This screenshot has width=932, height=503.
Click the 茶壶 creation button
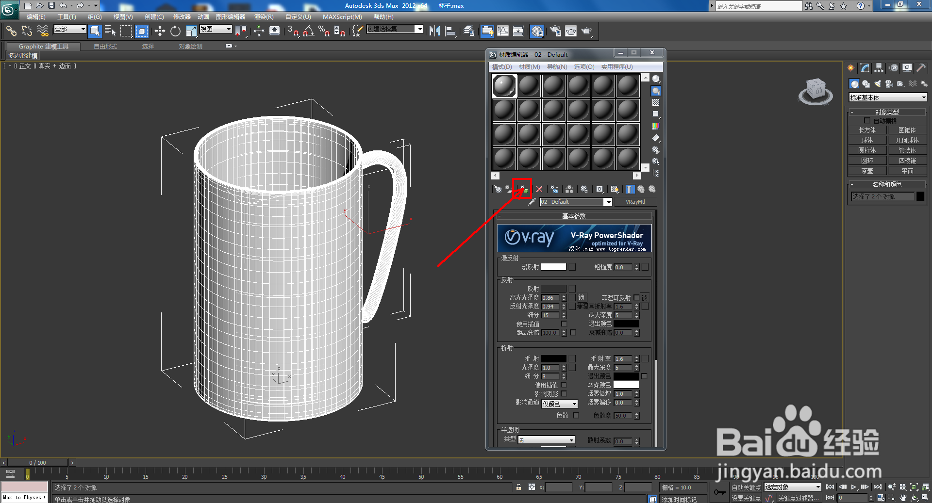[867, 170]
